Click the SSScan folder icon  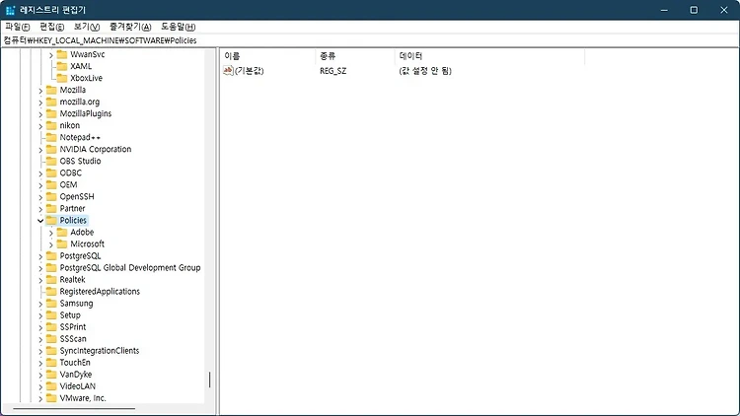[51, 339]
